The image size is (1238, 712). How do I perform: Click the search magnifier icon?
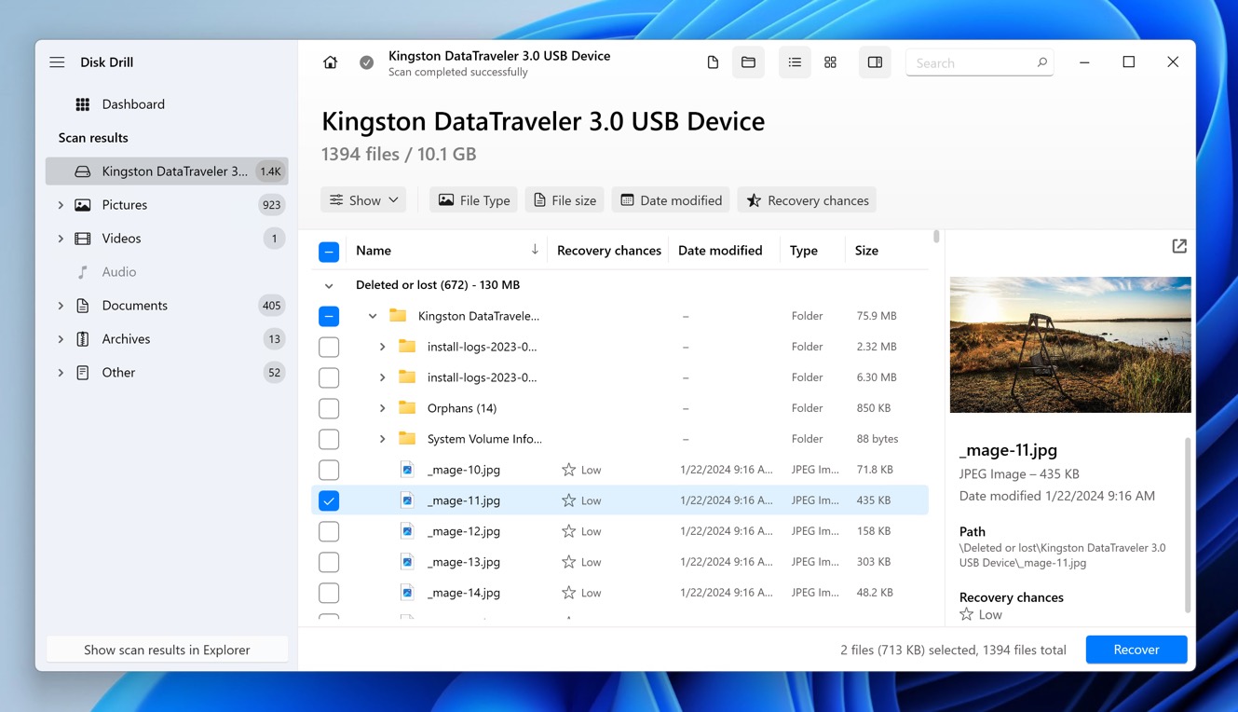point(1041,62)
